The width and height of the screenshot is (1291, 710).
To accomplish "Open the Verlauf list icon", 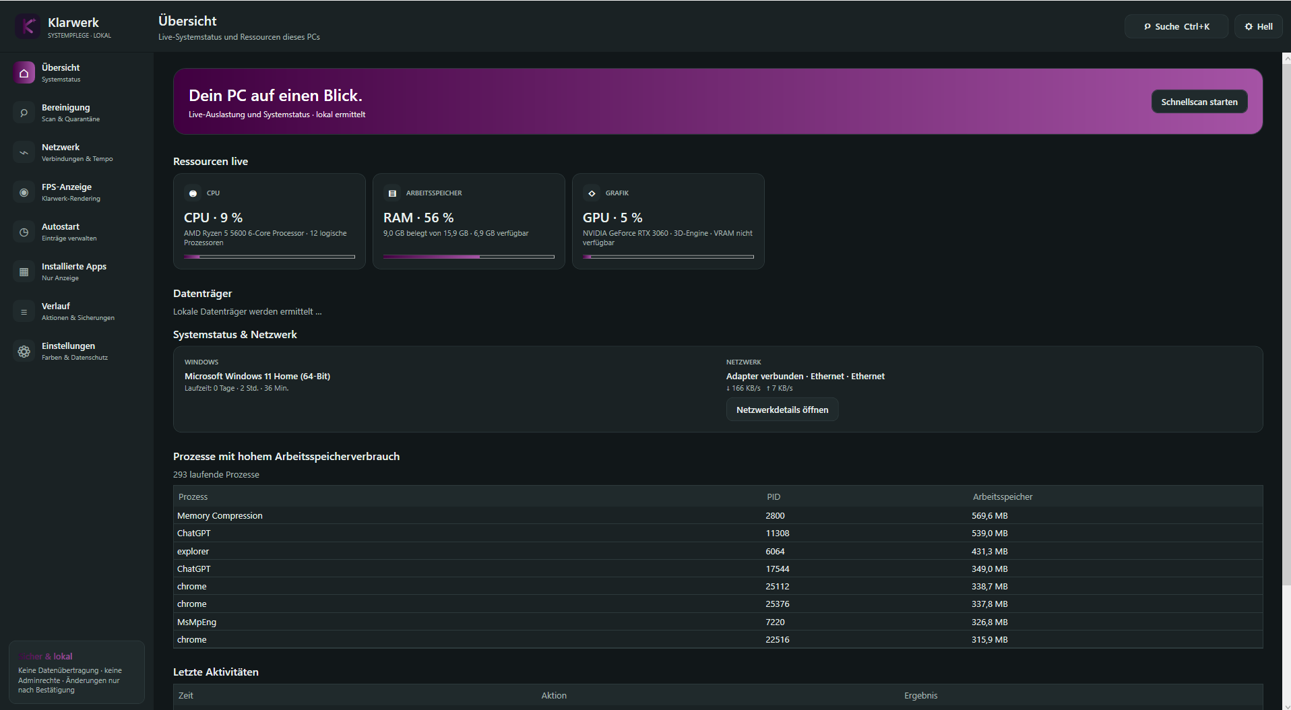I will click(x=24, y=311).
